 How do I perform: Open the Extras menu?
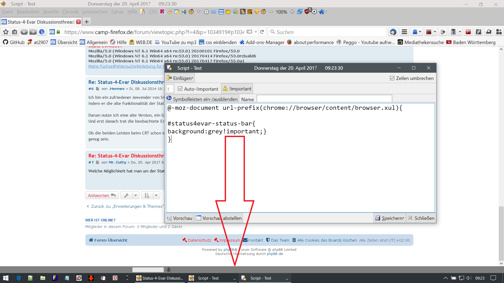(117, 12)
